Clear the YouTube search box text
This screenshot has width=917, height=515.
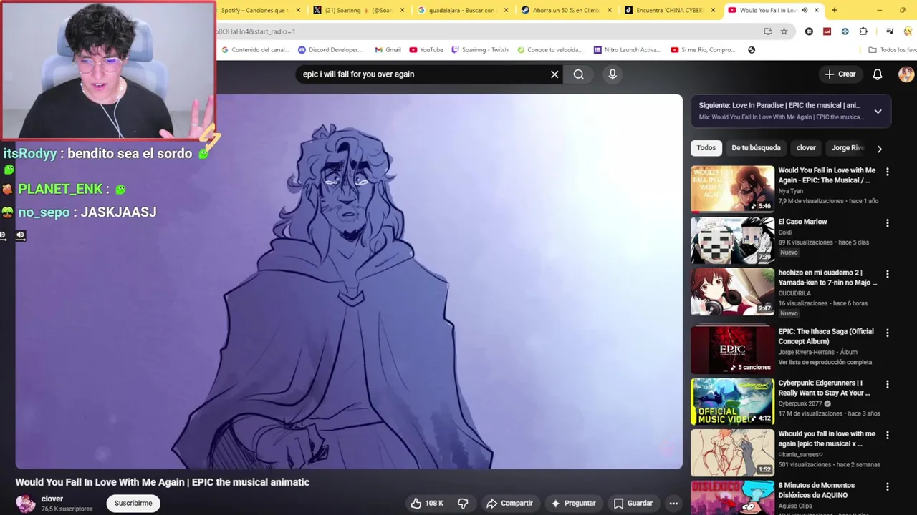point(554,74)
